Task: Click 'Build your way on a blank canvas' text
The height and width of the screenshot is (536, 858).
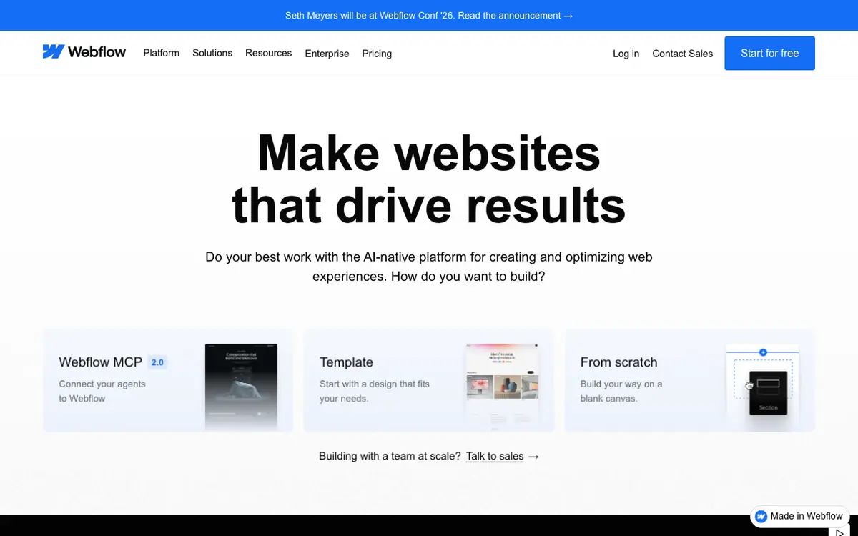Action: [x=621, y=391]
